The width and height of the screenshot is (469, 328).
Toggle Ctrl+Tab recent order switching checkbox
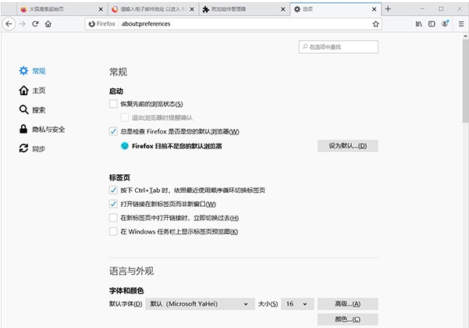pos(113,190)
